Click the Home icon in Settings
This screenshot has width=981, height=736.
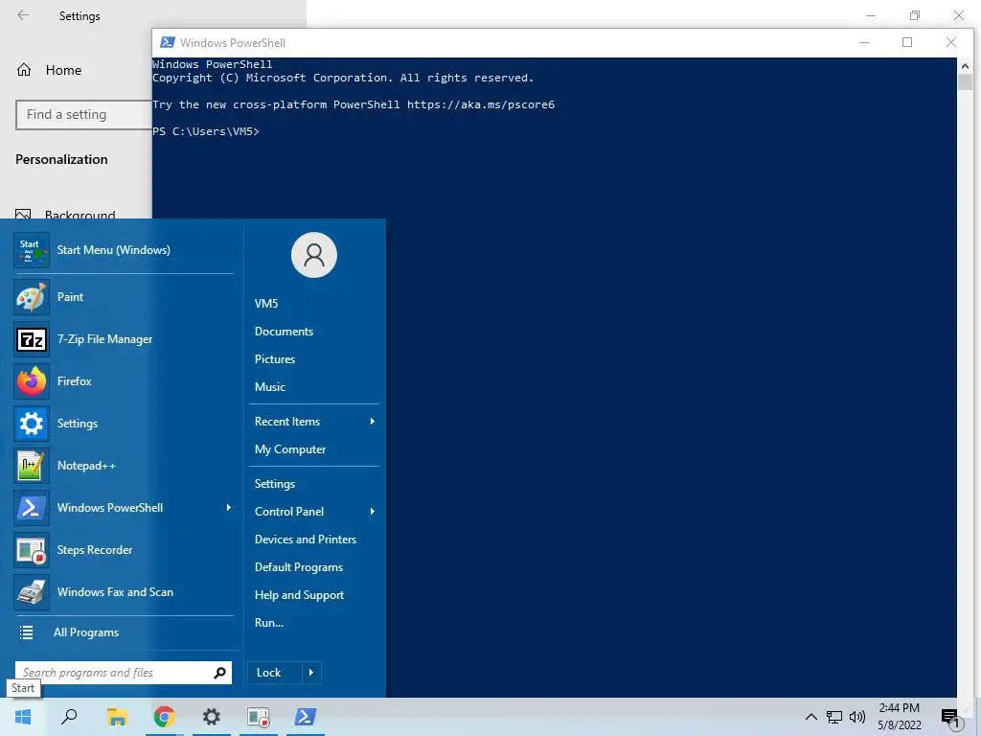[x=24, y=69]
